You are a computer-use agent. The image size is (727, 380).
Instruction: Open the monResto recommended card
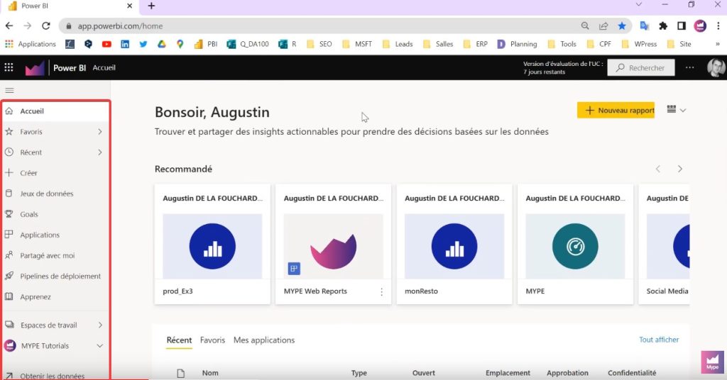(x=454, y=245)
